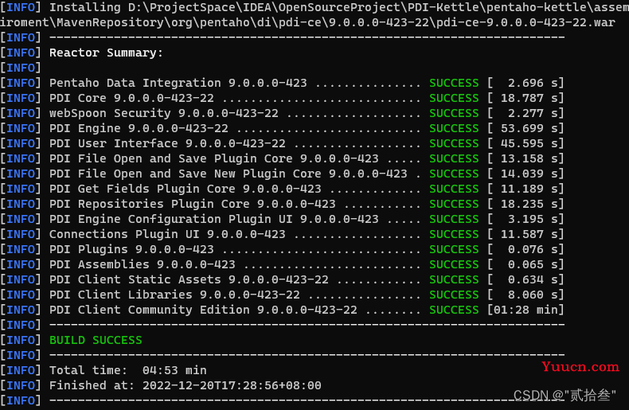
Task: Click the CSDN author watermark
Action: point(565,395)
